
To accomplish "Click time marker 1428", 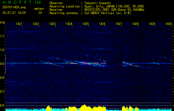I will [x=135, y=24].
